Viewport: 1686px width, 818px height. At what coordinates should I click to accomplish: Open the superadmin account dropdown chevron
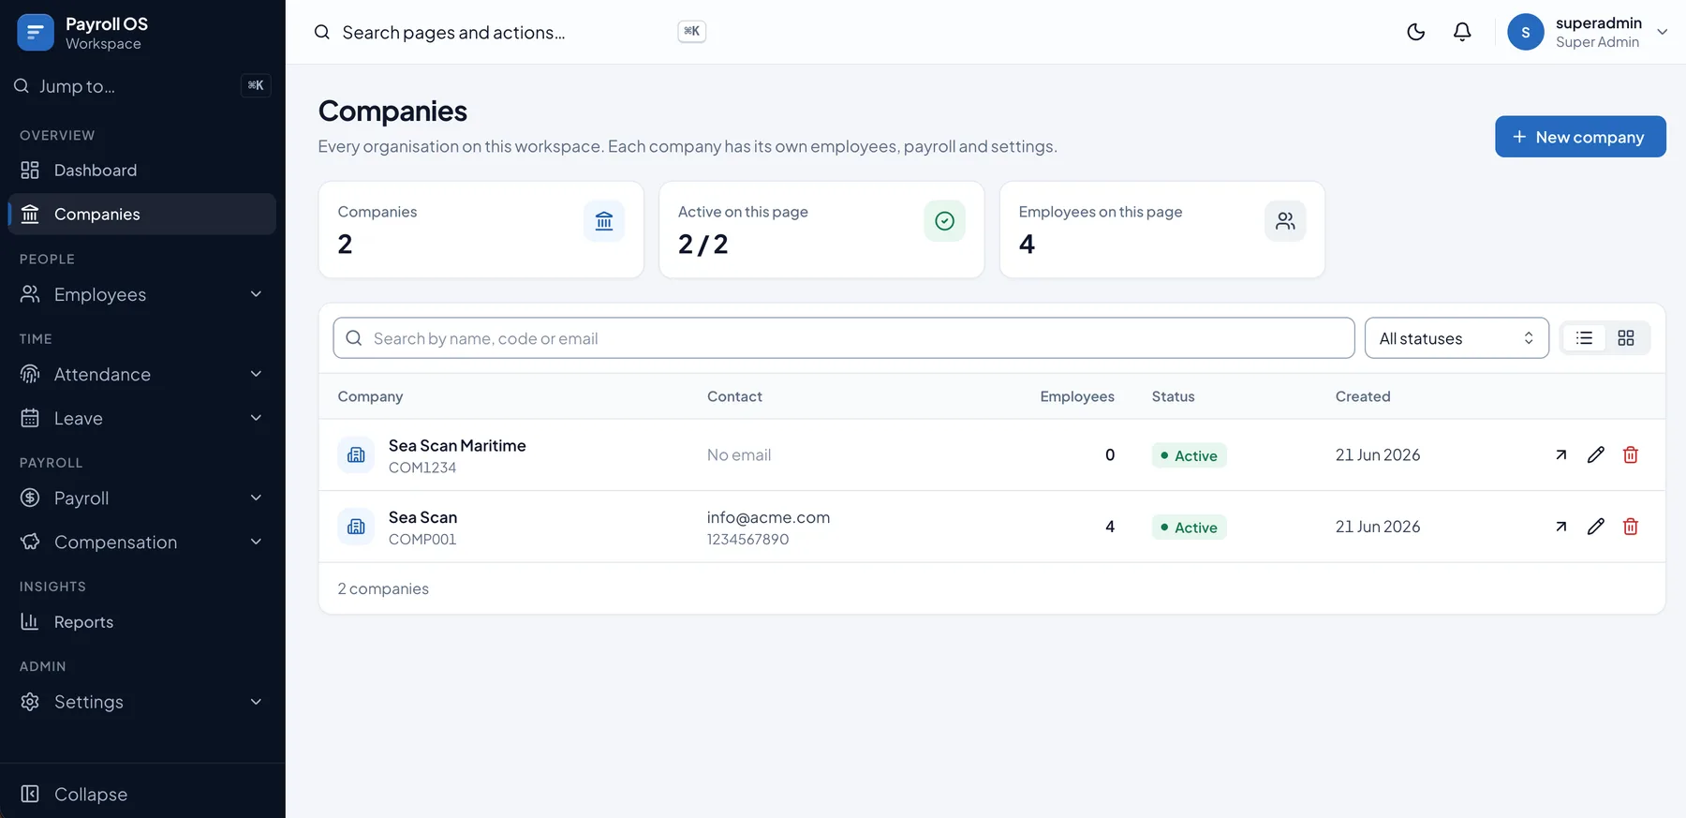tap(1663, 32)
